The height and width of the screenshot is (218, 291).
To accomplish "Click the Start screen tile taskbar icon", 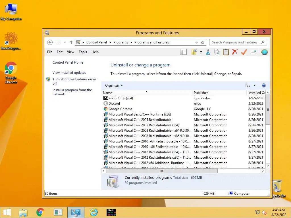I will [x=111, y=212].
